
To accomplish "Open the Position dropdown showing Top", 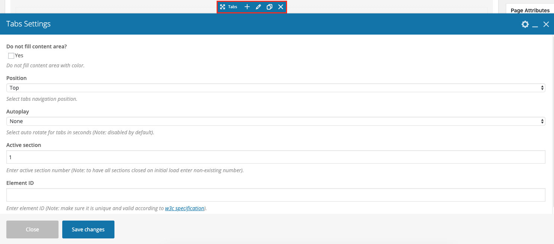I will point(276,88).
